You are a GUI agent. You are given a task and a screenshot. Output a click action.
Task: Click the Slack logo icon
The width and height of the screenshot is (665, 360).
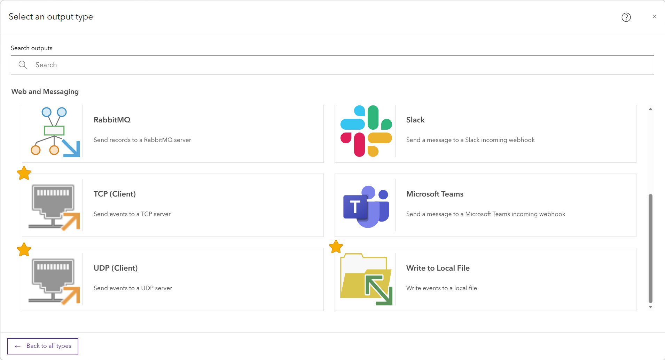tap(366, 131)
